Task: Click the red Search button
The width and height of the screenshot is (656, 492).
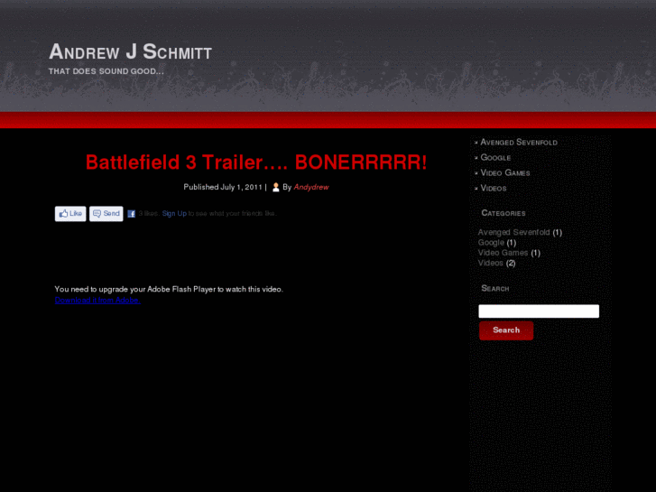Action: 506,330
